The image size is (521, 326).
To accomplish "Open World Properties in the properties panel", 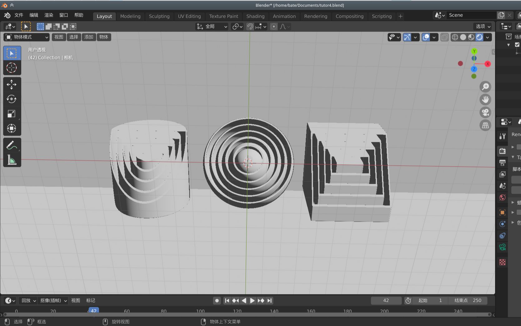I will click(x=502, y=198).
